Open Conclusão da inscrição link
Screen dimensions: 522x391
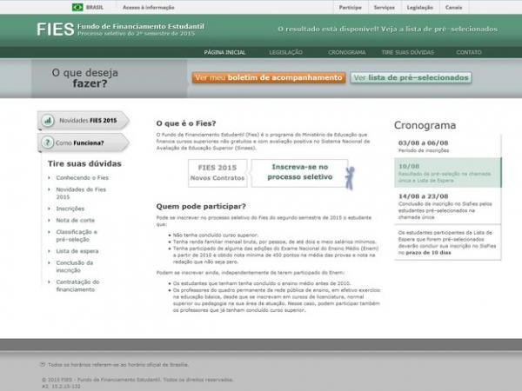75,267
